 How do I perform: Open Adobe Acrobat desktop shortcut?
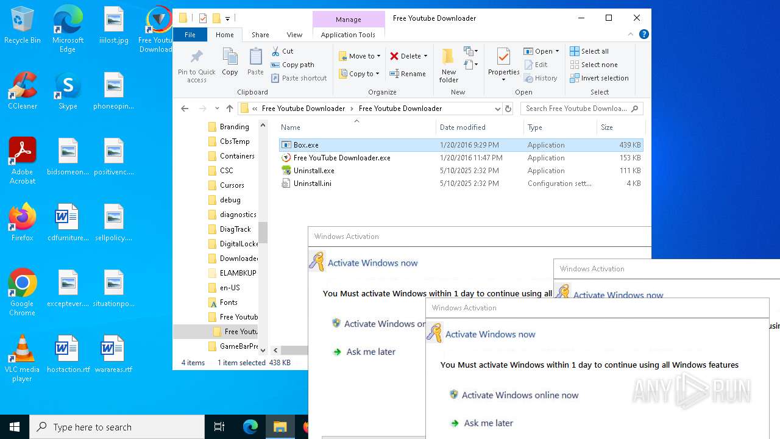[x=23, y=161]
